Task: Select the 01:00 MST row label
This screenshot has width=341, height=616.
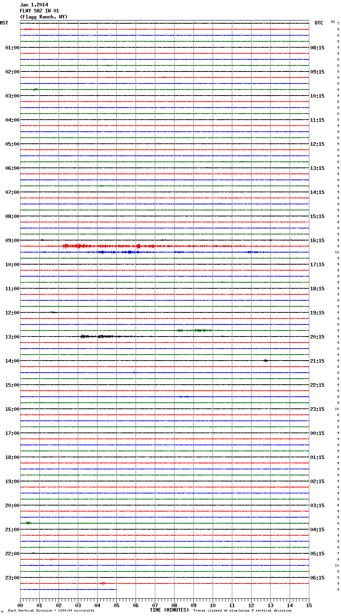Action: coord(12,48)
